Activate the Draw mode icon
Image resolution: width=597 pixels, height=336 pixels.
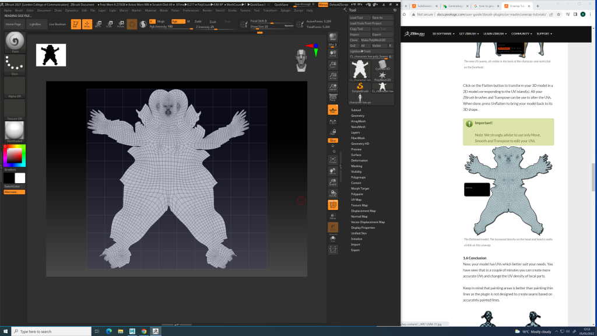pyautogui.click(x=87, y=24)
